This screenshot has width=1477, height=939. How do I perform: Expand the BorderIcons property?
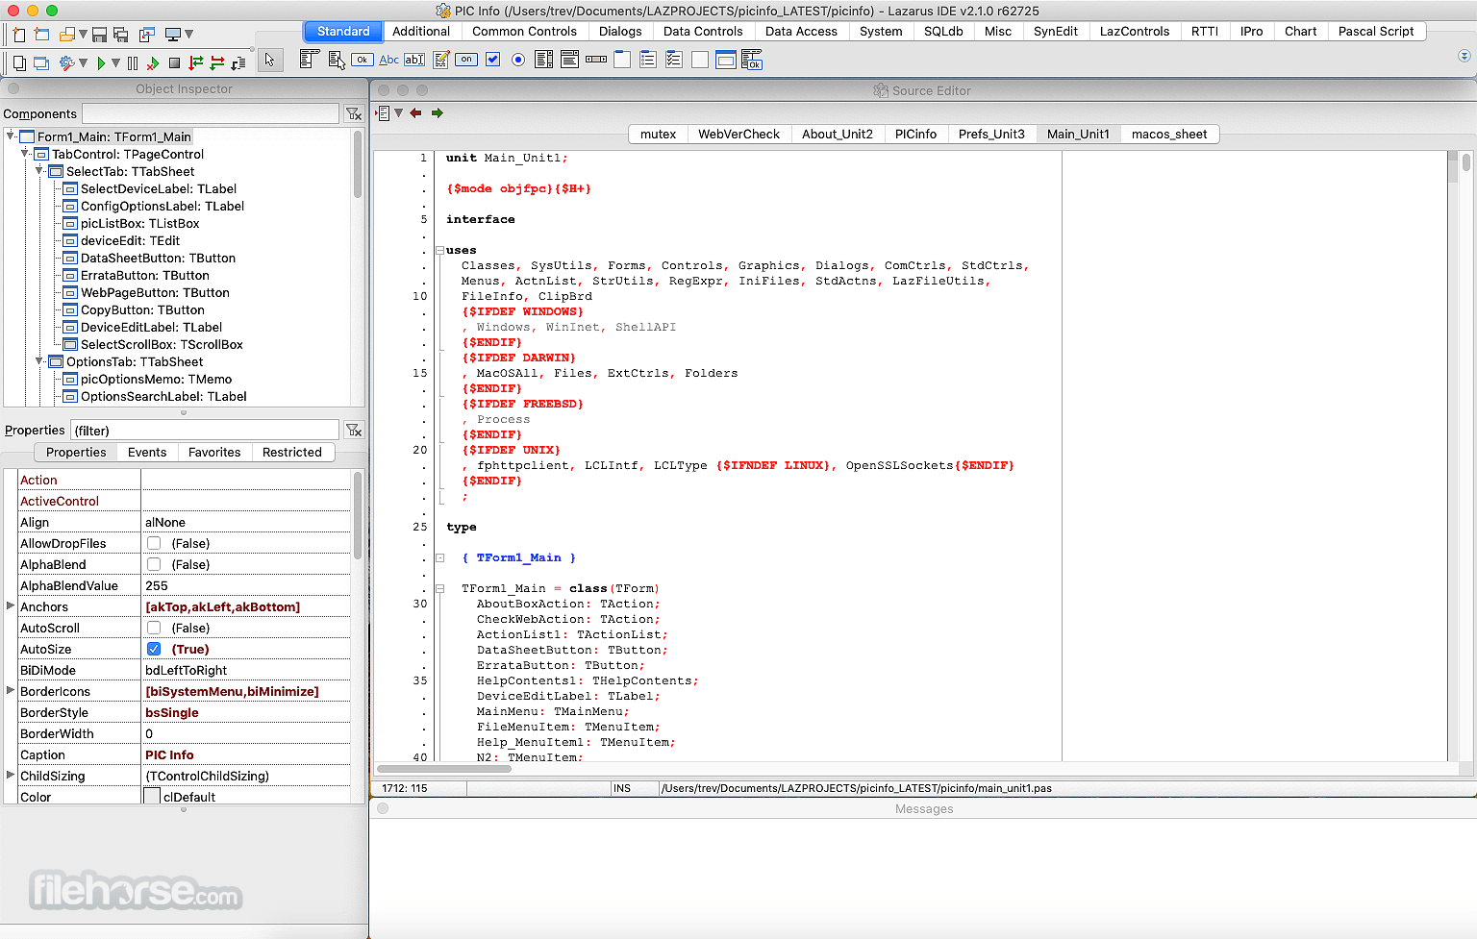tap(11, 691)
